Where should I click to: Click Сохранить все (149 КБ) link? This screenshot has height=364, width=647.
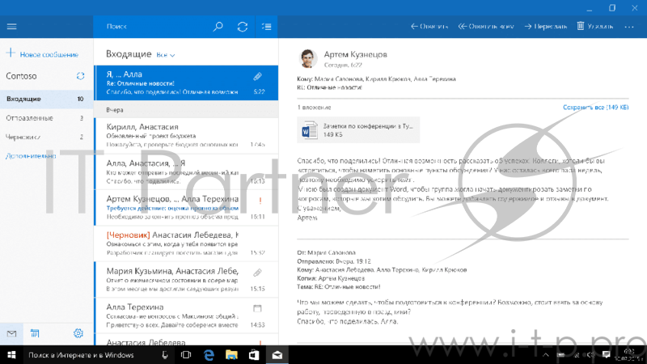(595, 108)
